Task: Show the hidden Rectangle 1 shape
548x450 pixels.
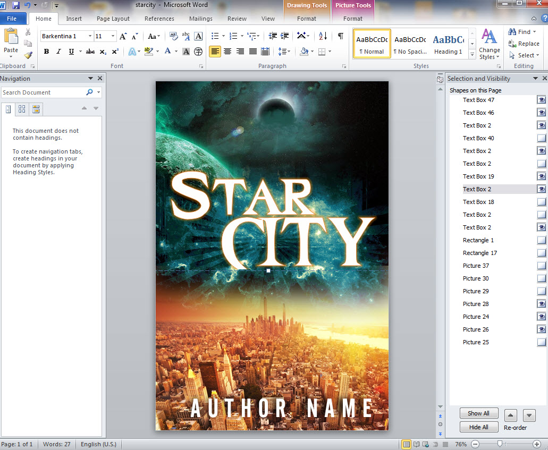Action: (x=541, y=240)
